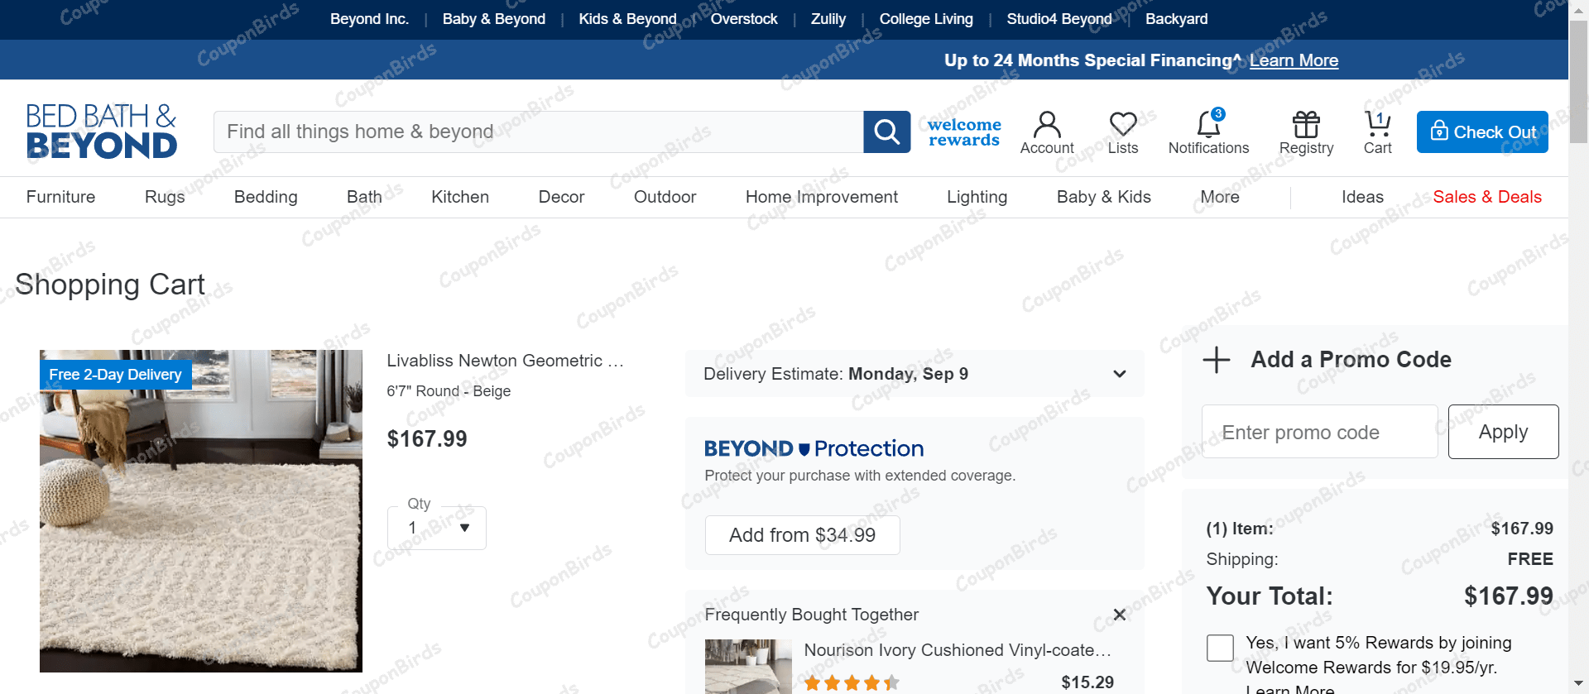Open Sales & Deals
Viewport: 1589px width, 694px height.
[x=1487, y=197]
